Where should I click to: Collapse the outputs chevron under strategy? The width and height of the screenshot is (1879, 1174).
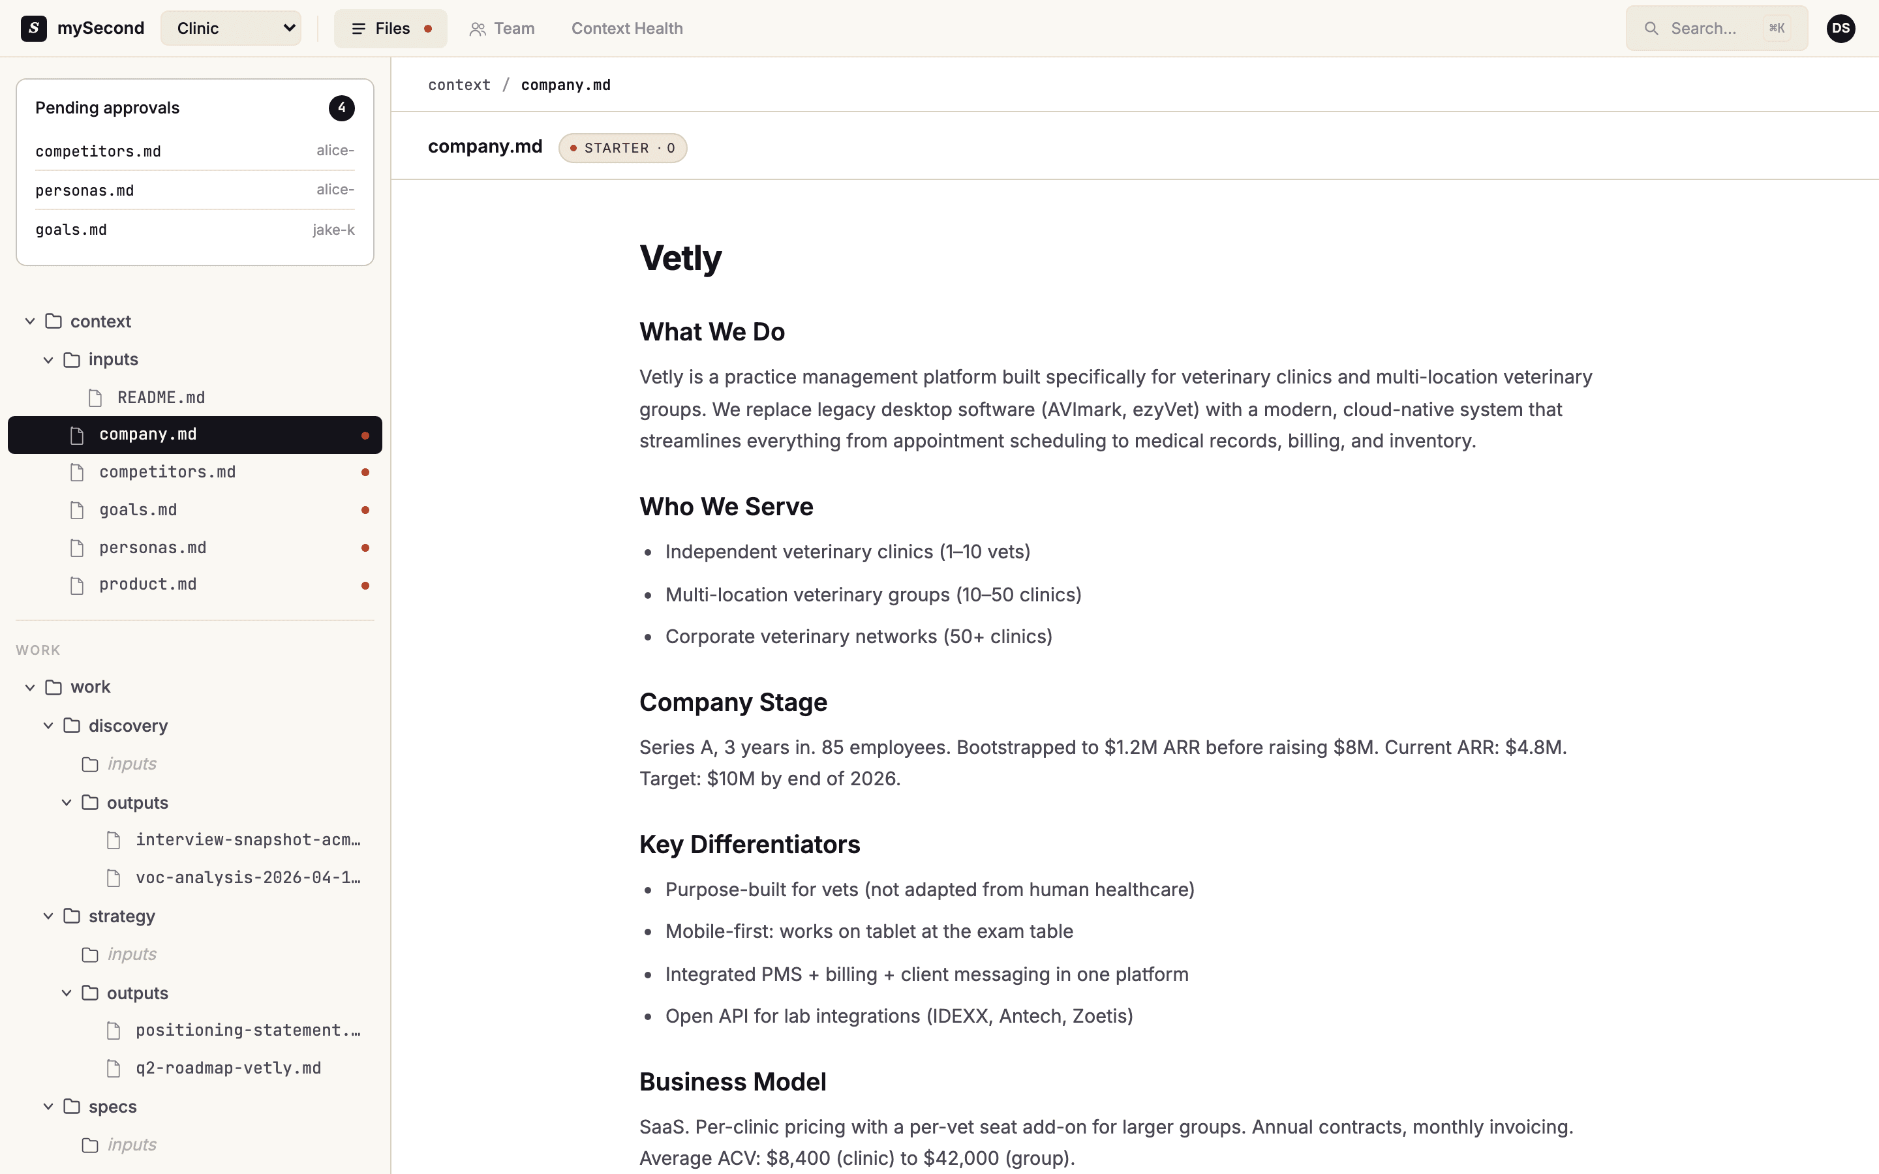click(x=67, y=993)
